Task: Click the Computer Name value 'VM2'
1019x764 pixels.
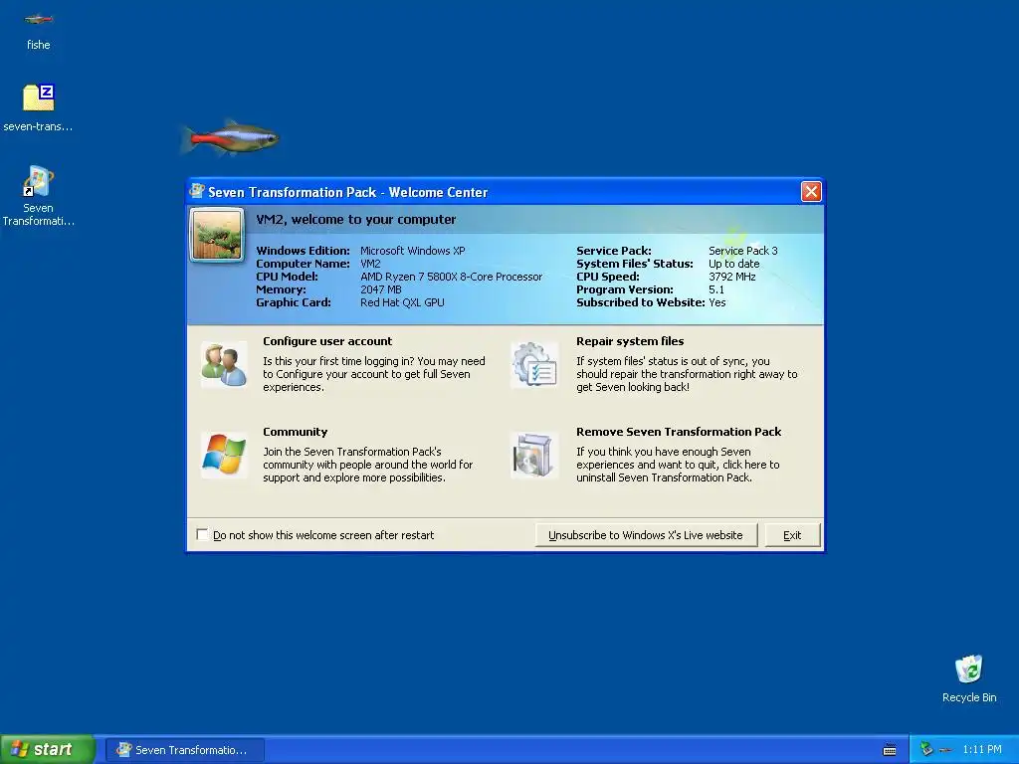Action: [370, 263]
